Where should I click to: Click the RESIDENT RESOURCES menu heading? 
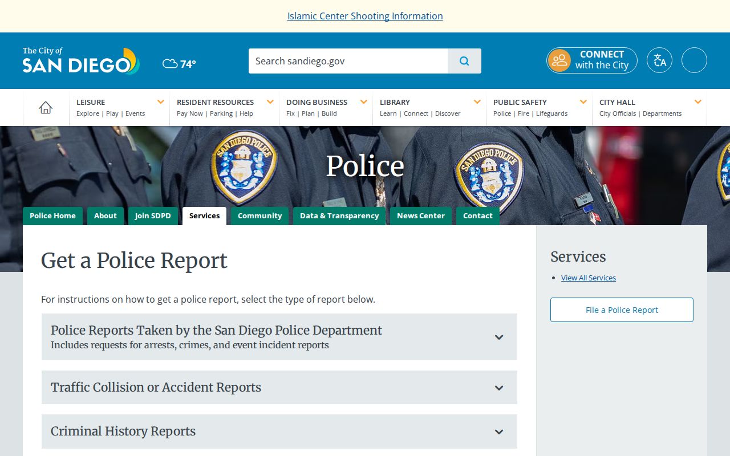click(215, 102)
